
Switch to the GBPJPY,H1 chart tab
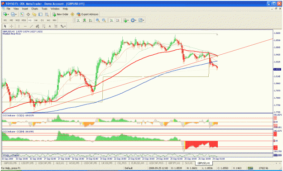click(174, 163)
